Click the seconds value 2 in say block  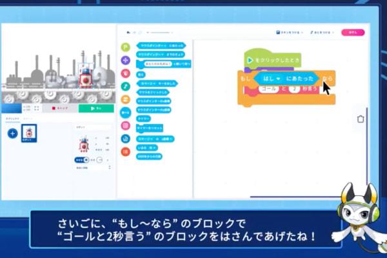click(x=294, y=89)
